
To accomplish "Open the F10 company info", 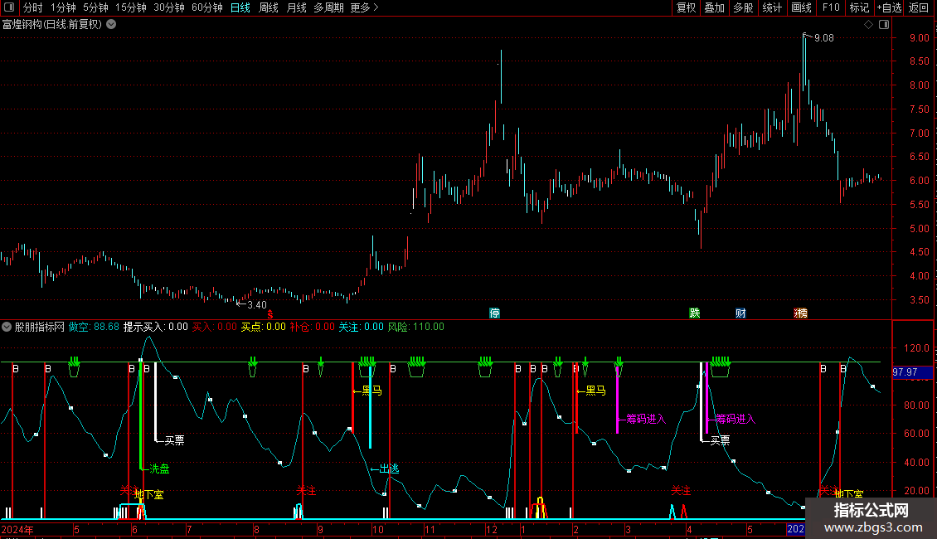I will [831, 7].
